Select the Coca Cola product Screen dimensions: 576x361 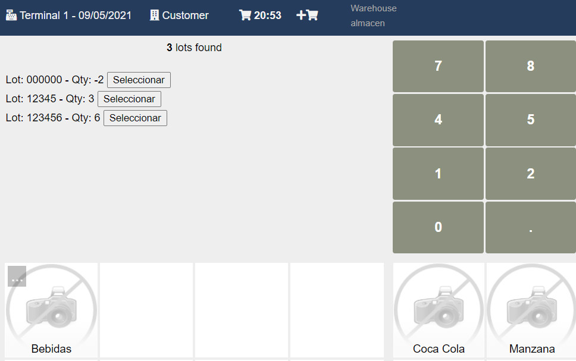439,309
